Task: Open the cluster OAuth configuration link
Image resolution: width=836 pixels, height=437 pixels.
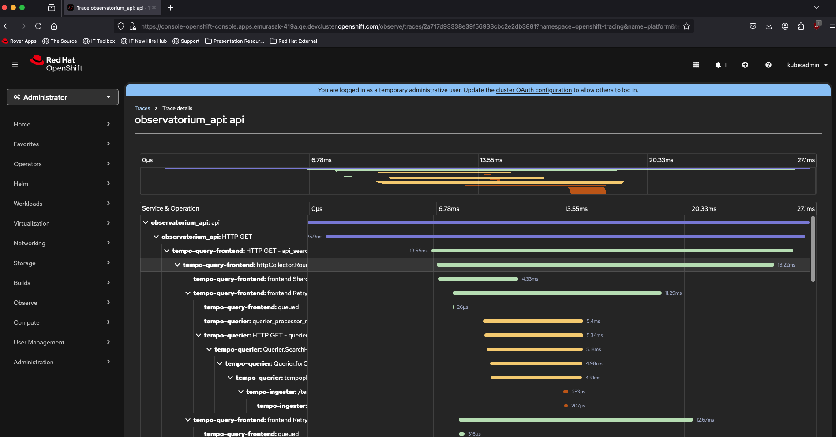Action: pyautogui.click(x=534, y=90)
